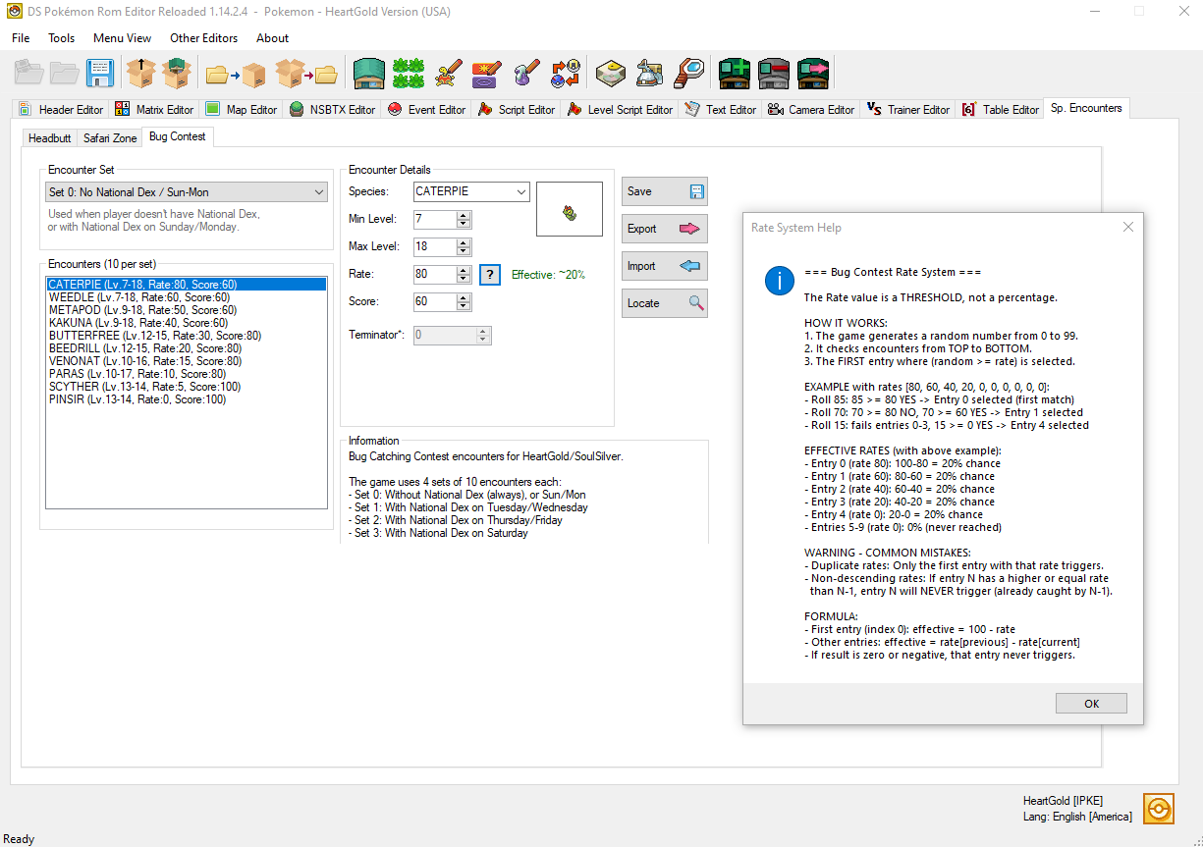
Task: Open the Species combo box arrow
Action: (520, 191)
